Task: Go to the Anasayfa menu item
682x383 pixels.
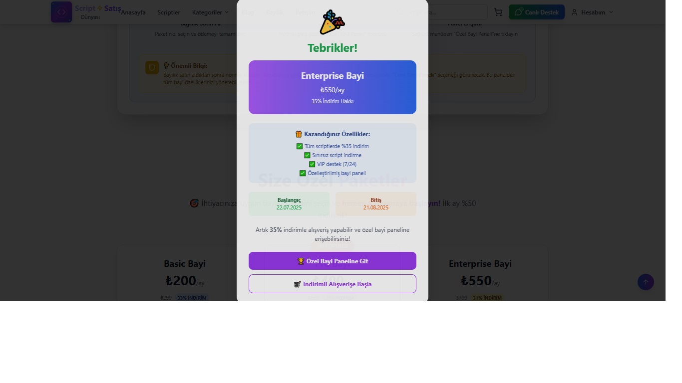Action: [x=133, y=12]
